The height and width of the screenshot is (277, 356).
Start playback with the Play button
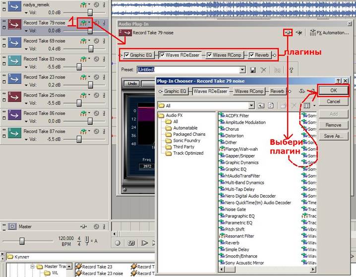[144, 243]
